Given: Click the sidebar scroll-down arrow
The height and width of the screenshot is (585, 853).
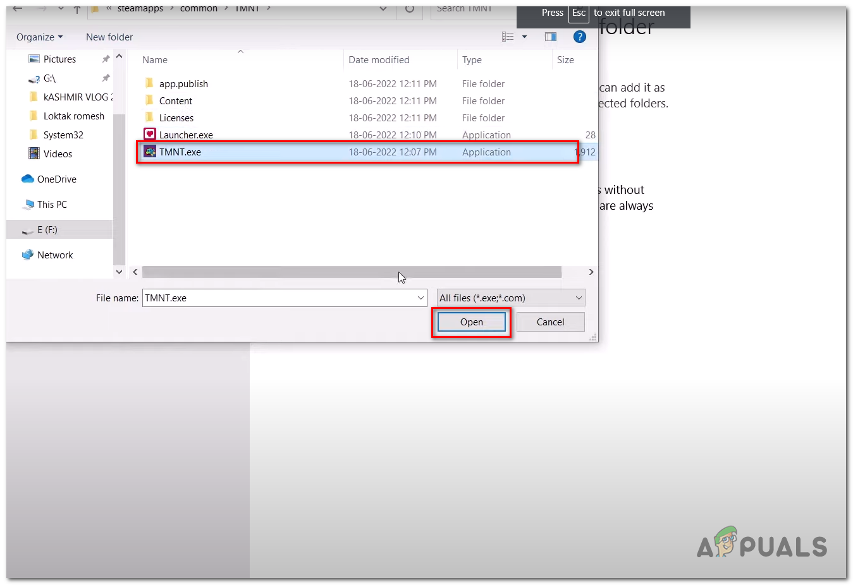Looking at the screenshot, I should [120, 272].
